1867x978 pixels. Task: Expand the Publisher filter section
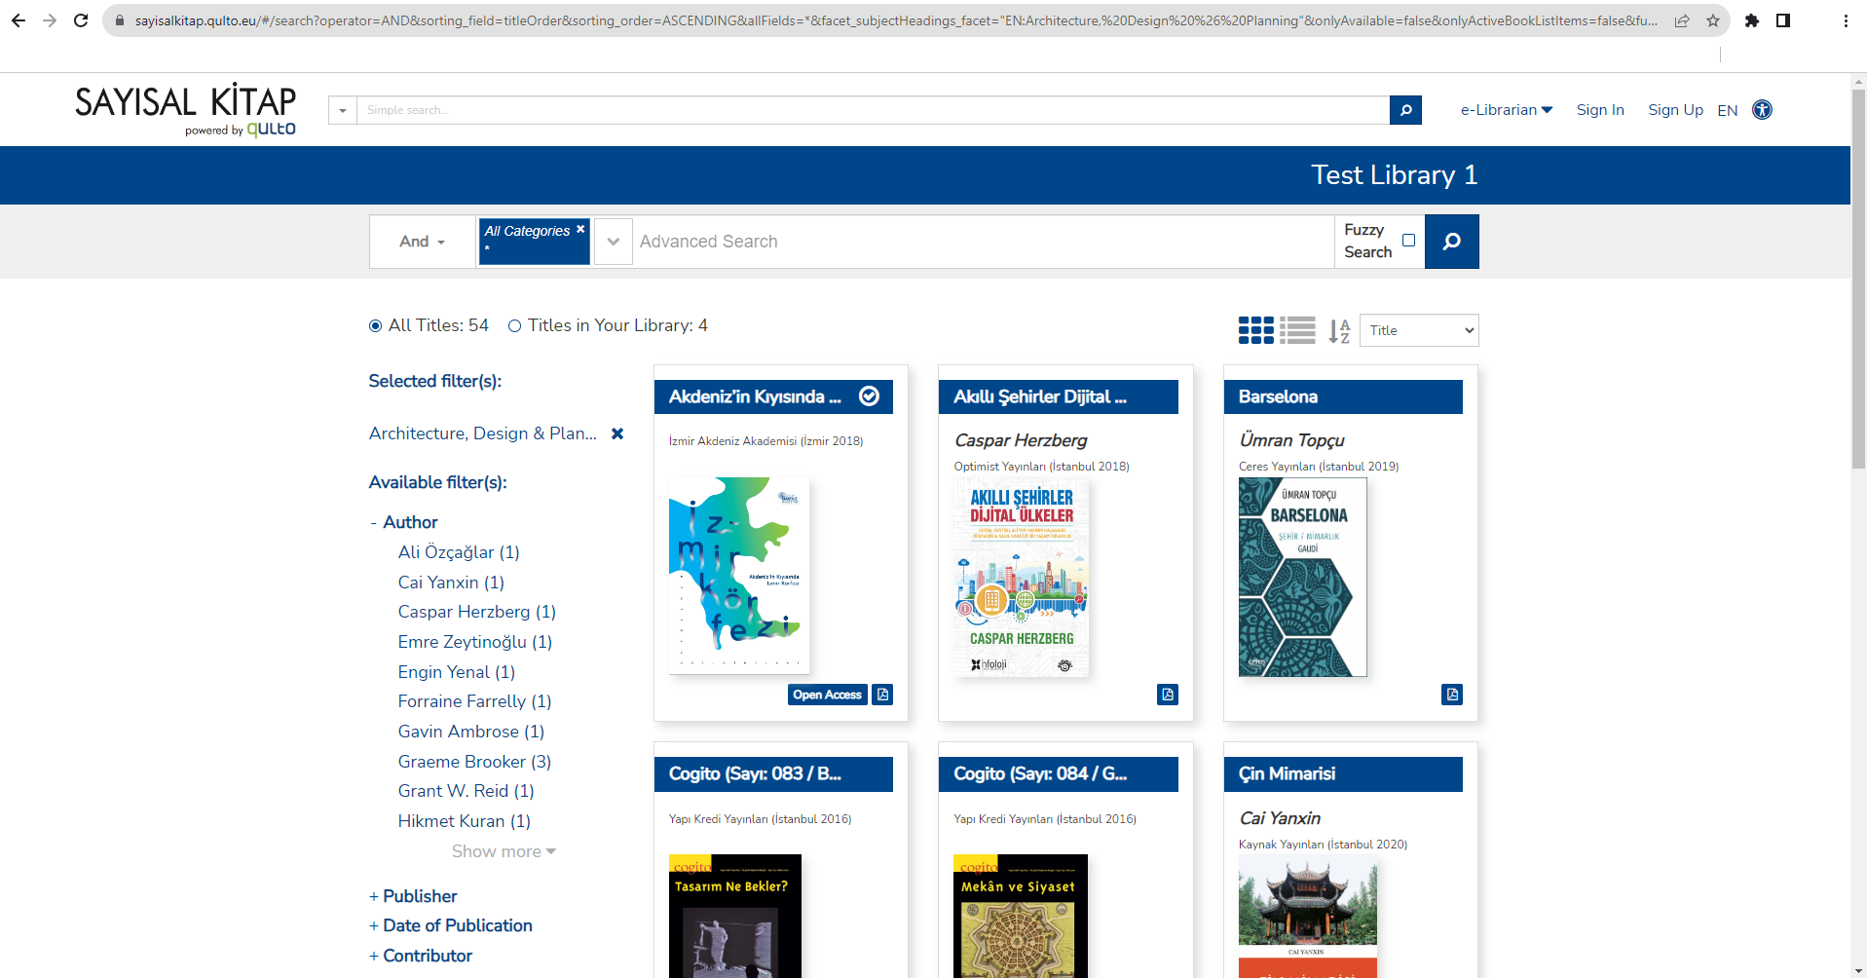point(413,896)
